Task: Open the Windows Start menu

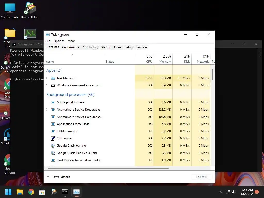Action: [8, 192]
